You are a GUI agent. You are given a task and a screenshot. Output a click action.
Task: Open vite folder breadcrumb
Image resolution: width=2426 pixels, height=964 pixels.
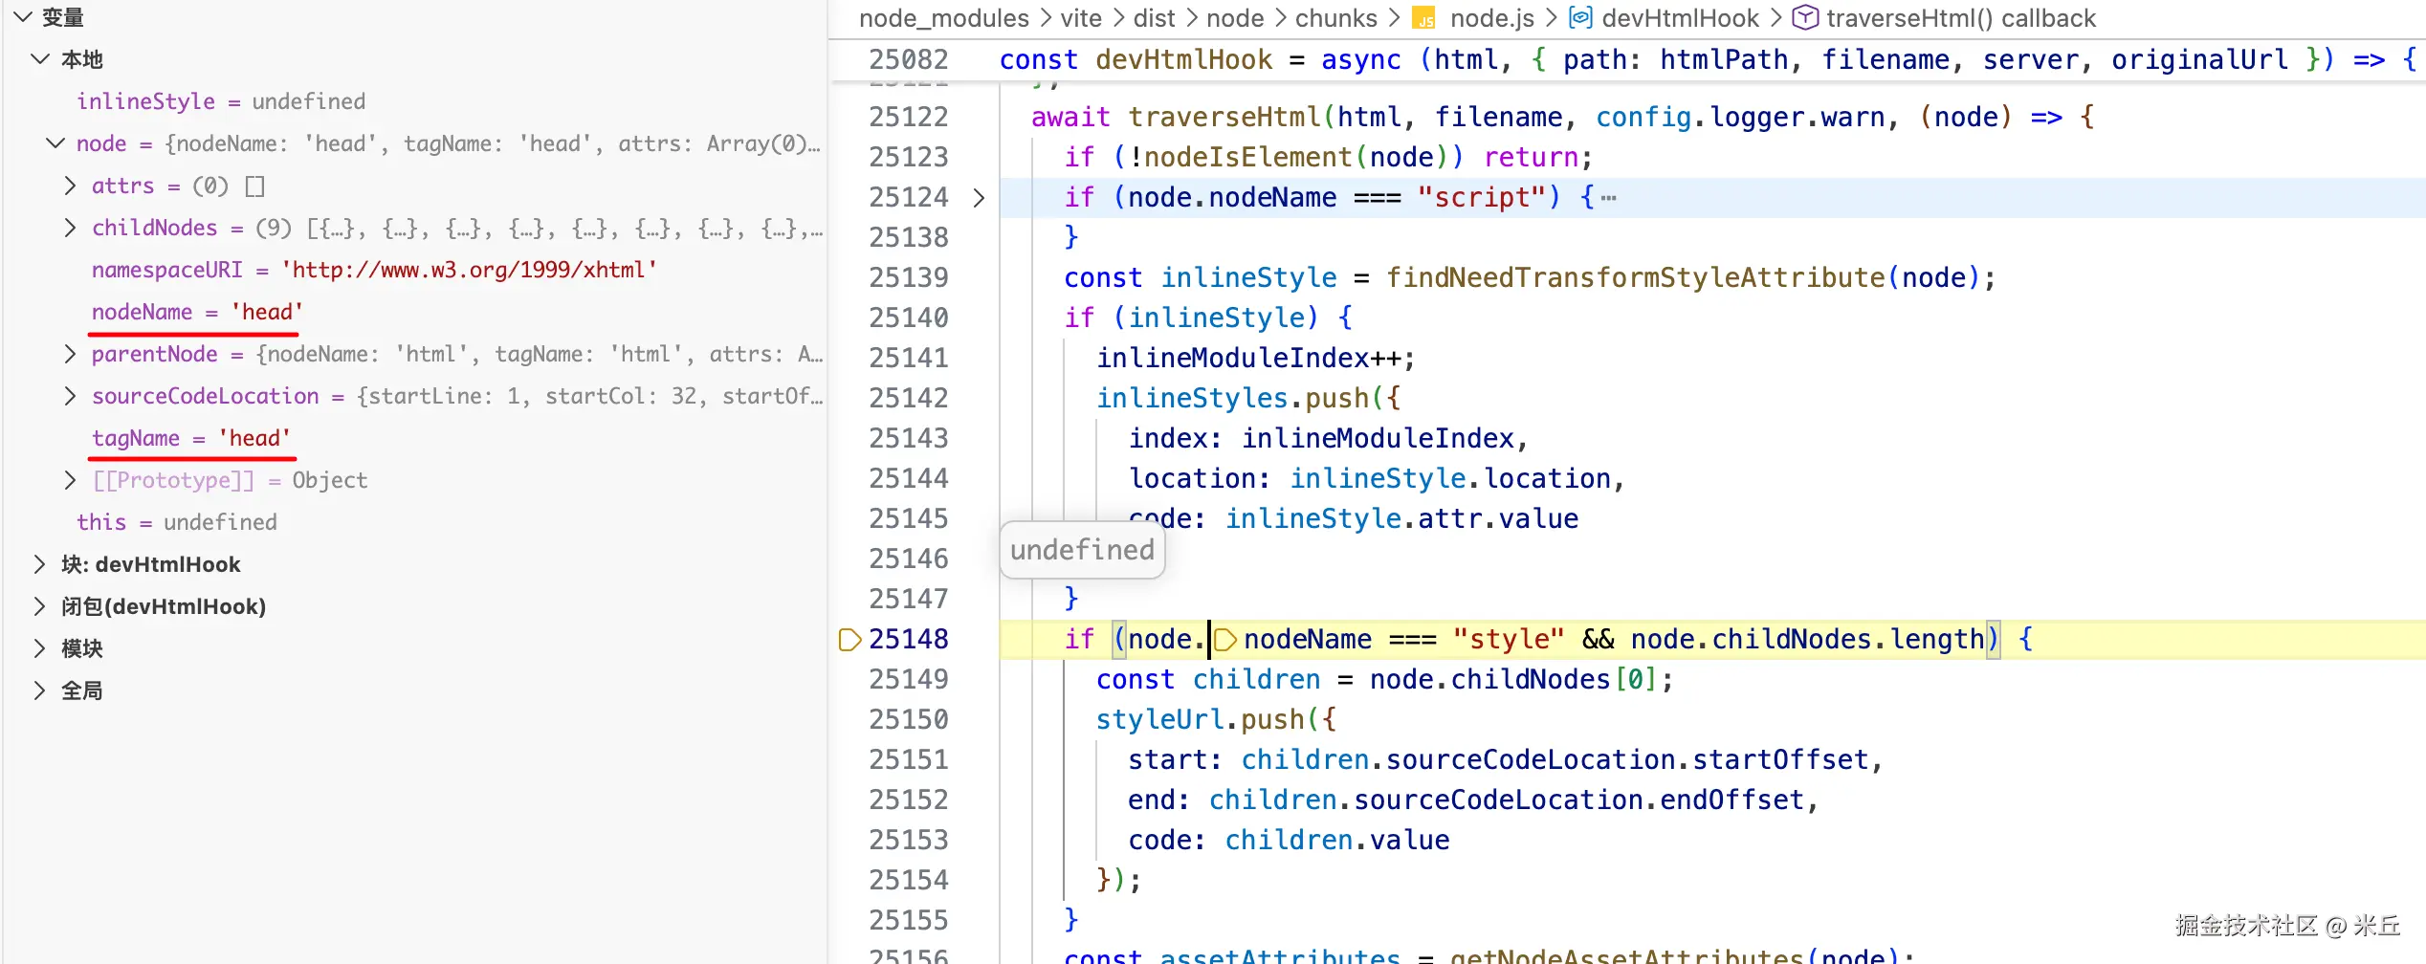tap(1081, 18)
